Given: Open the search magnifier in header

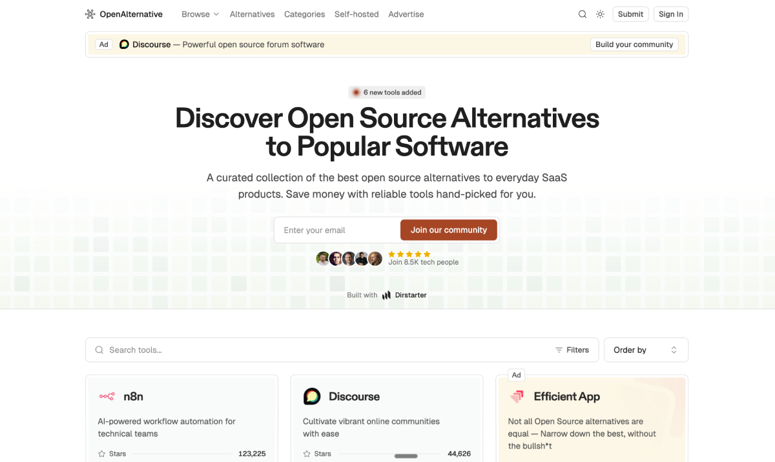Looking at the screenshot, I should (x=583, y=14).
